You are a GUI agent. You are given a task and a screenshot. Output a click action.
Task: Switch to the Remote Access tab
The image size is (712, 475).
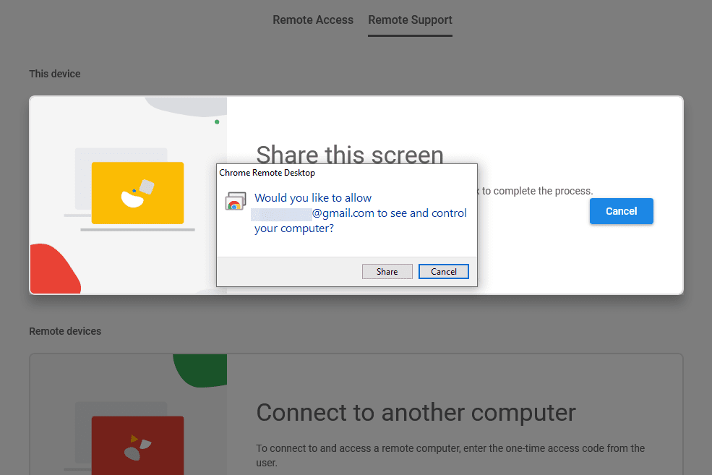312,20
